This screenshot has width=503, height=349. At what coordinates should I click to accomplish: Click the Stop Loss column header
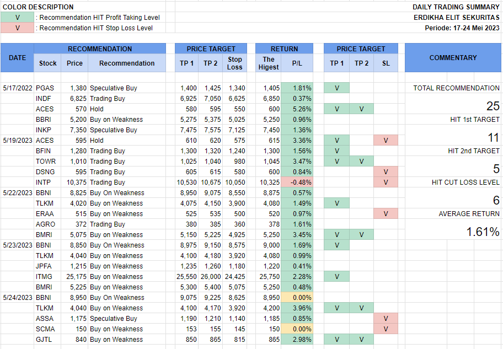pos(235,63)
